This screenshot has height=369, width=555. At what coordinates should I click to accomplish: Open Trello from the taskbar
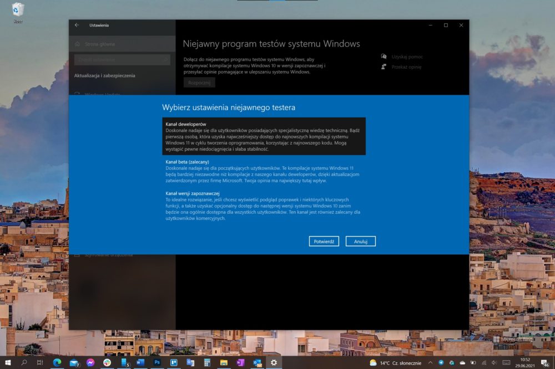coord(174,362)
